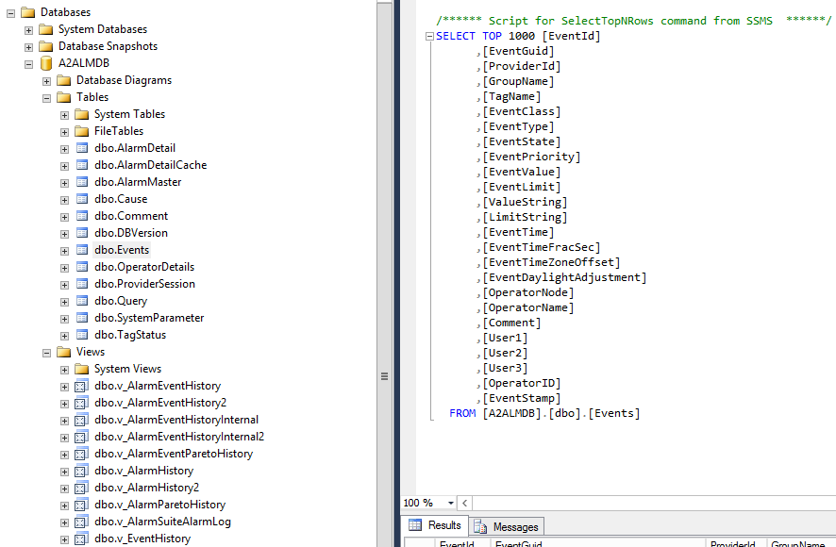Click the dbo.AlarmMaster table icon
The image size is (836, 547).
(81, 182)
